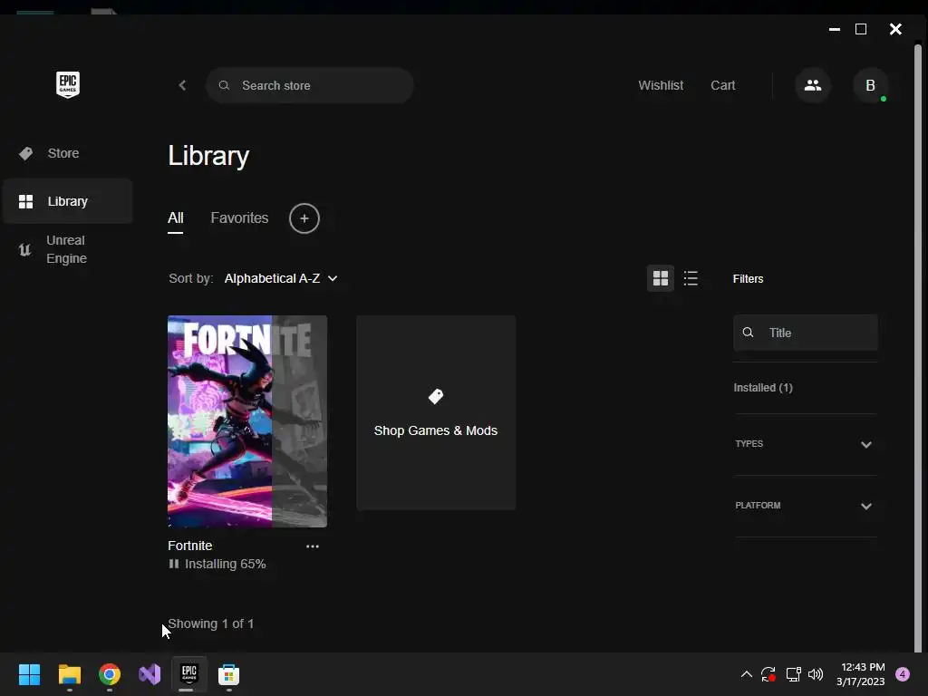
Task: Switch to the All tab
Action: (175, 217)
